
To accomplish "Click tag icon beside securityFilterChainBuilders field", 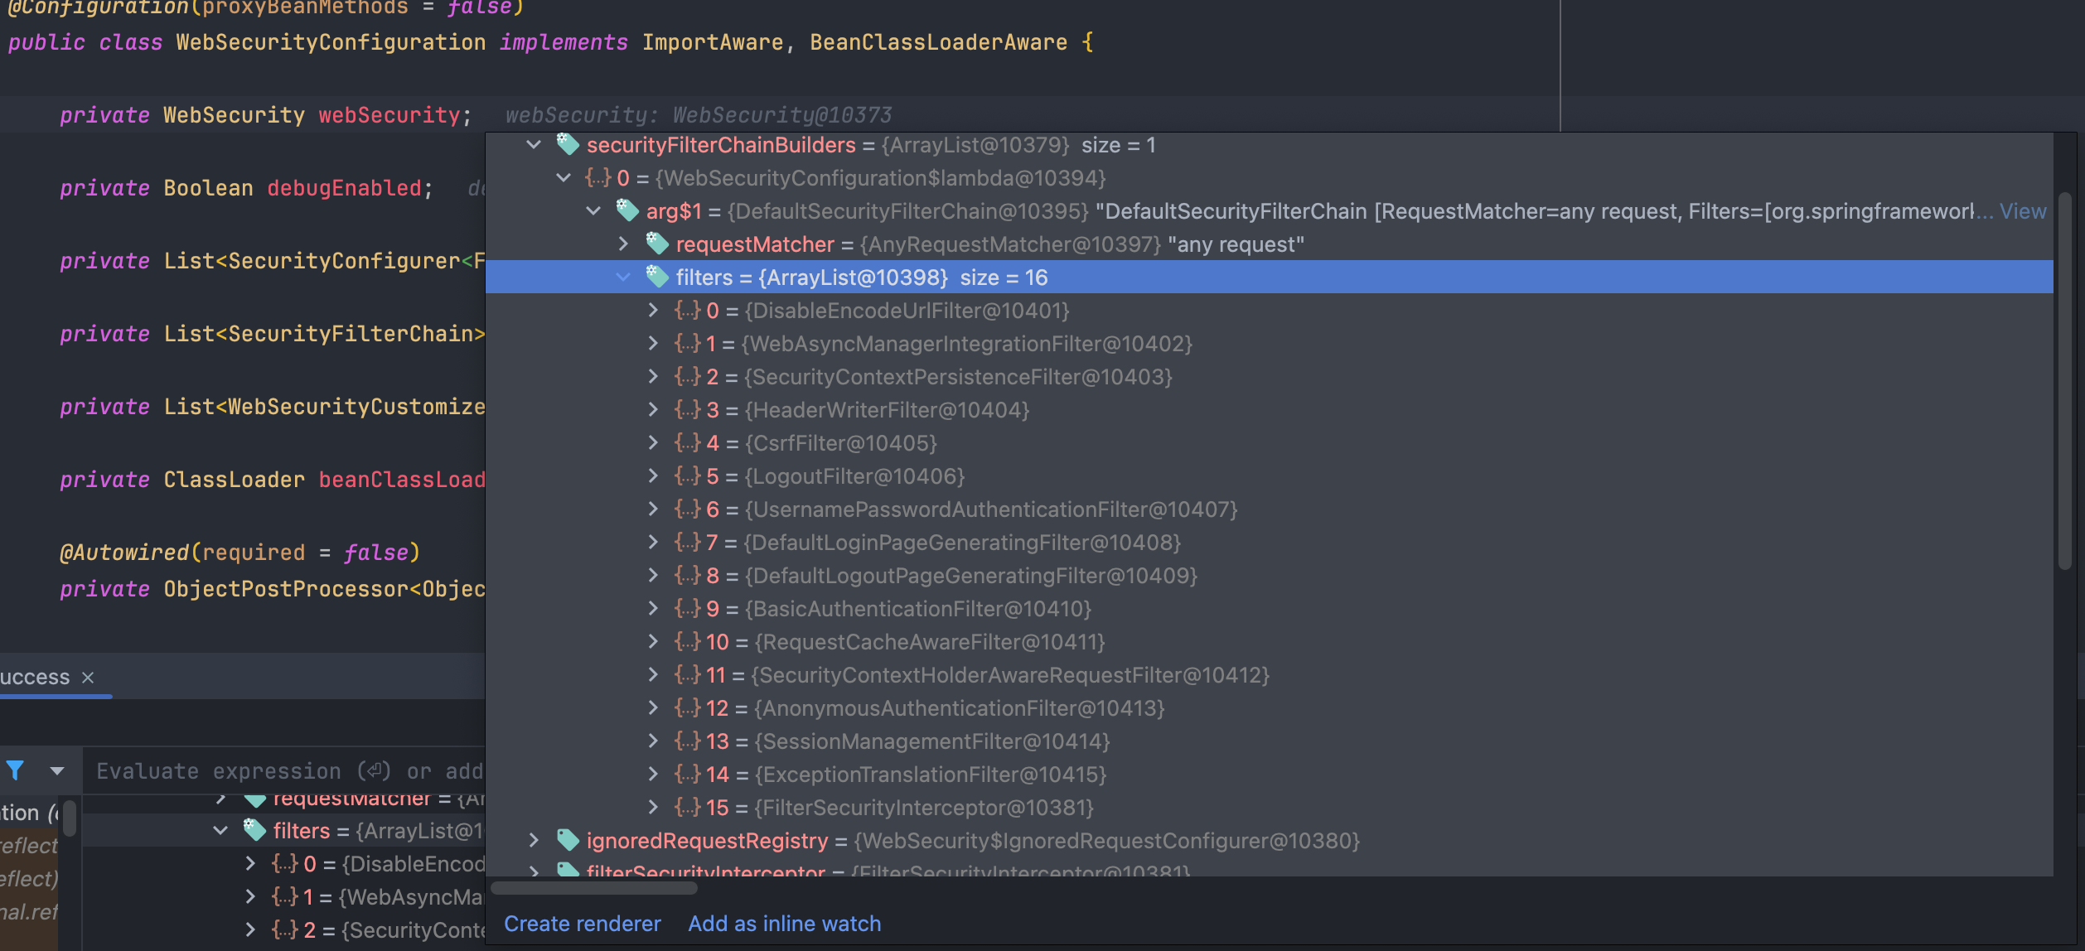I will [x=568, y=145].
